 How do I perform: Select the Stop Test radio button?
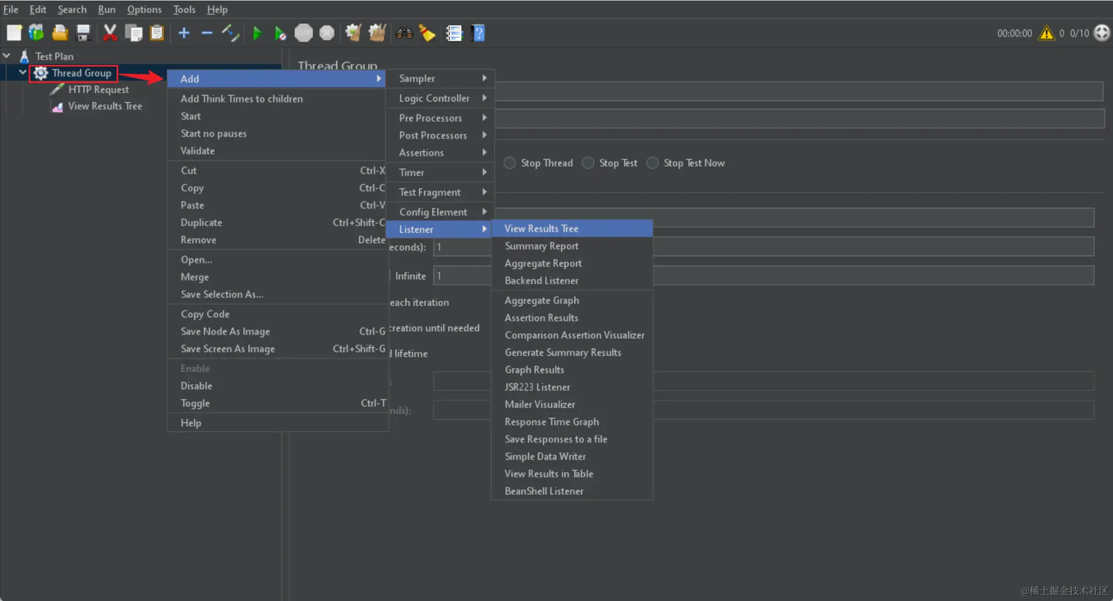click(588, 163)
